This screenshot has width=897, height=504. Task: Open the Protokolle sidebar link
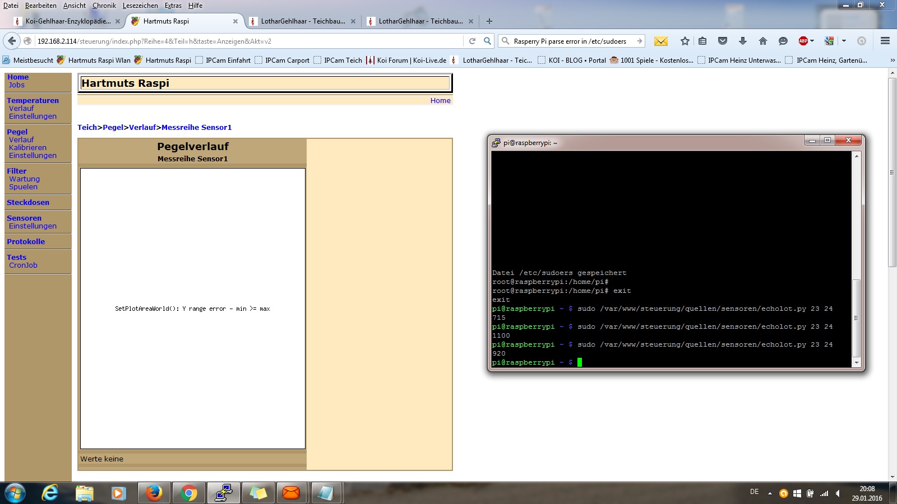click(x=26, y=242)
